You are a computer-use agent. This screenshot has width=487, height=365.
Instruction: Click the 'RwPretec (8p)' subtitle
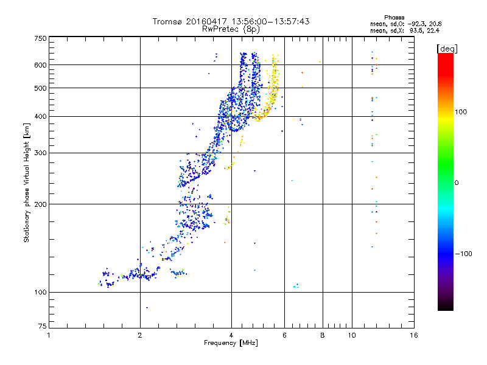click(x=231, y=29)
